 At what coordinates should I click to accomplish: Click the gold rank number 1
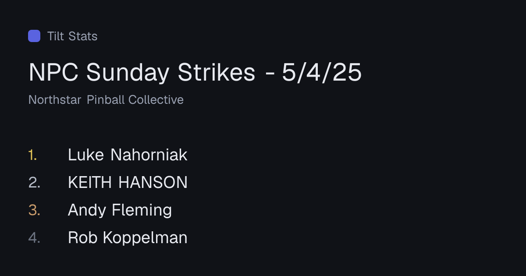33,155
